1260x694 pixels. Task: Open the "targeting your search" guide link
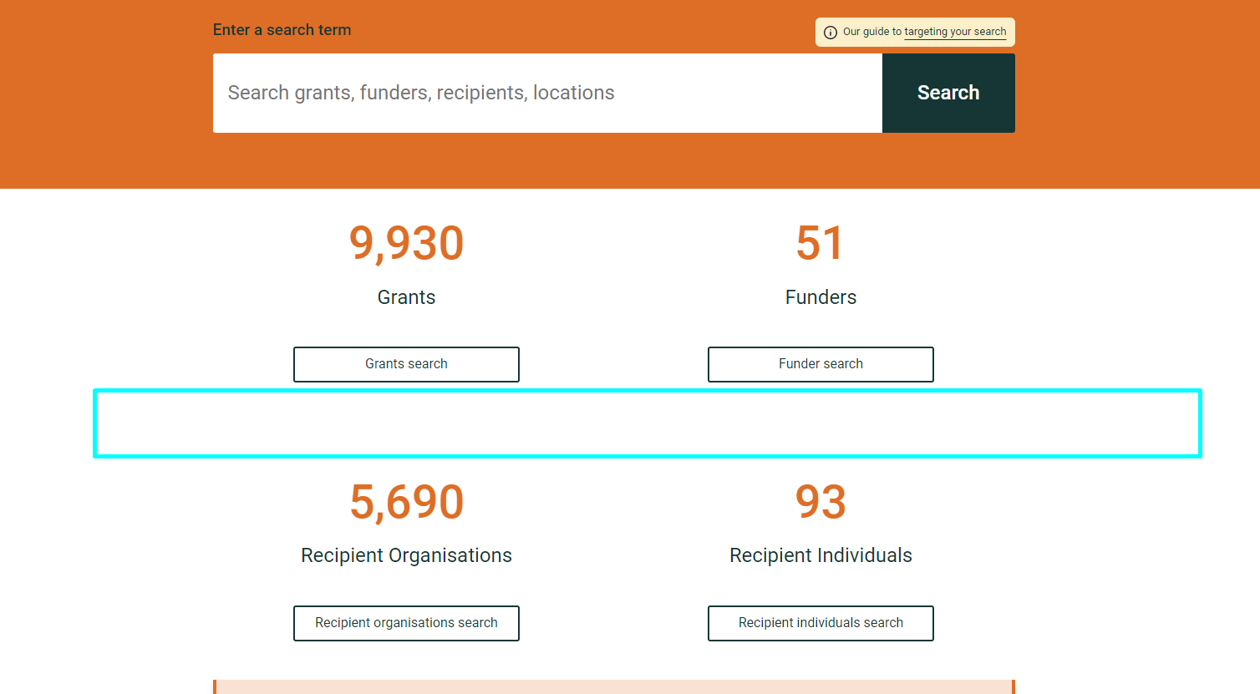point(955,32)
